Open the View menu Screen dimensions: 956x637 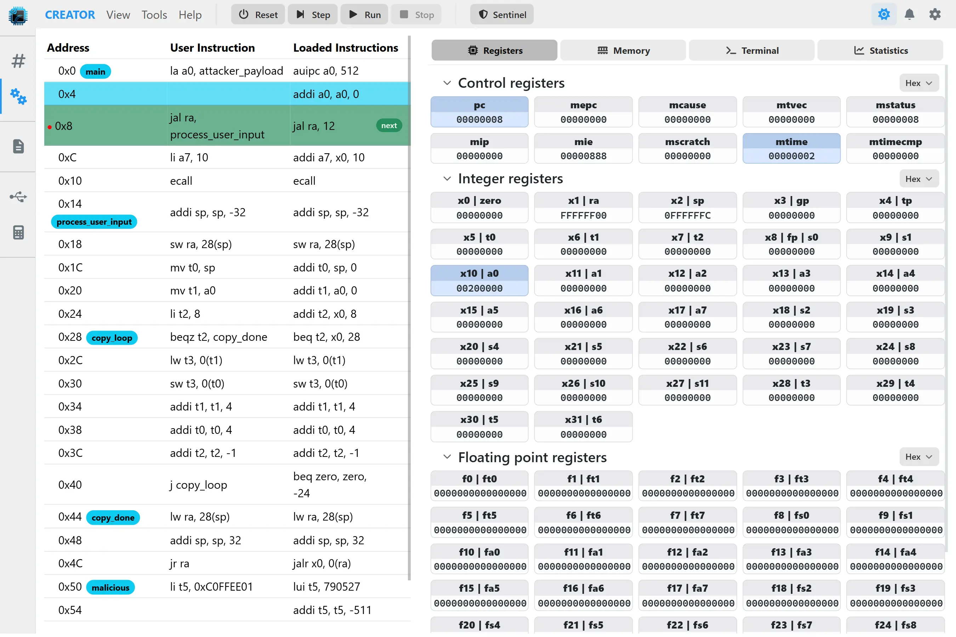(x=118, y=15)
